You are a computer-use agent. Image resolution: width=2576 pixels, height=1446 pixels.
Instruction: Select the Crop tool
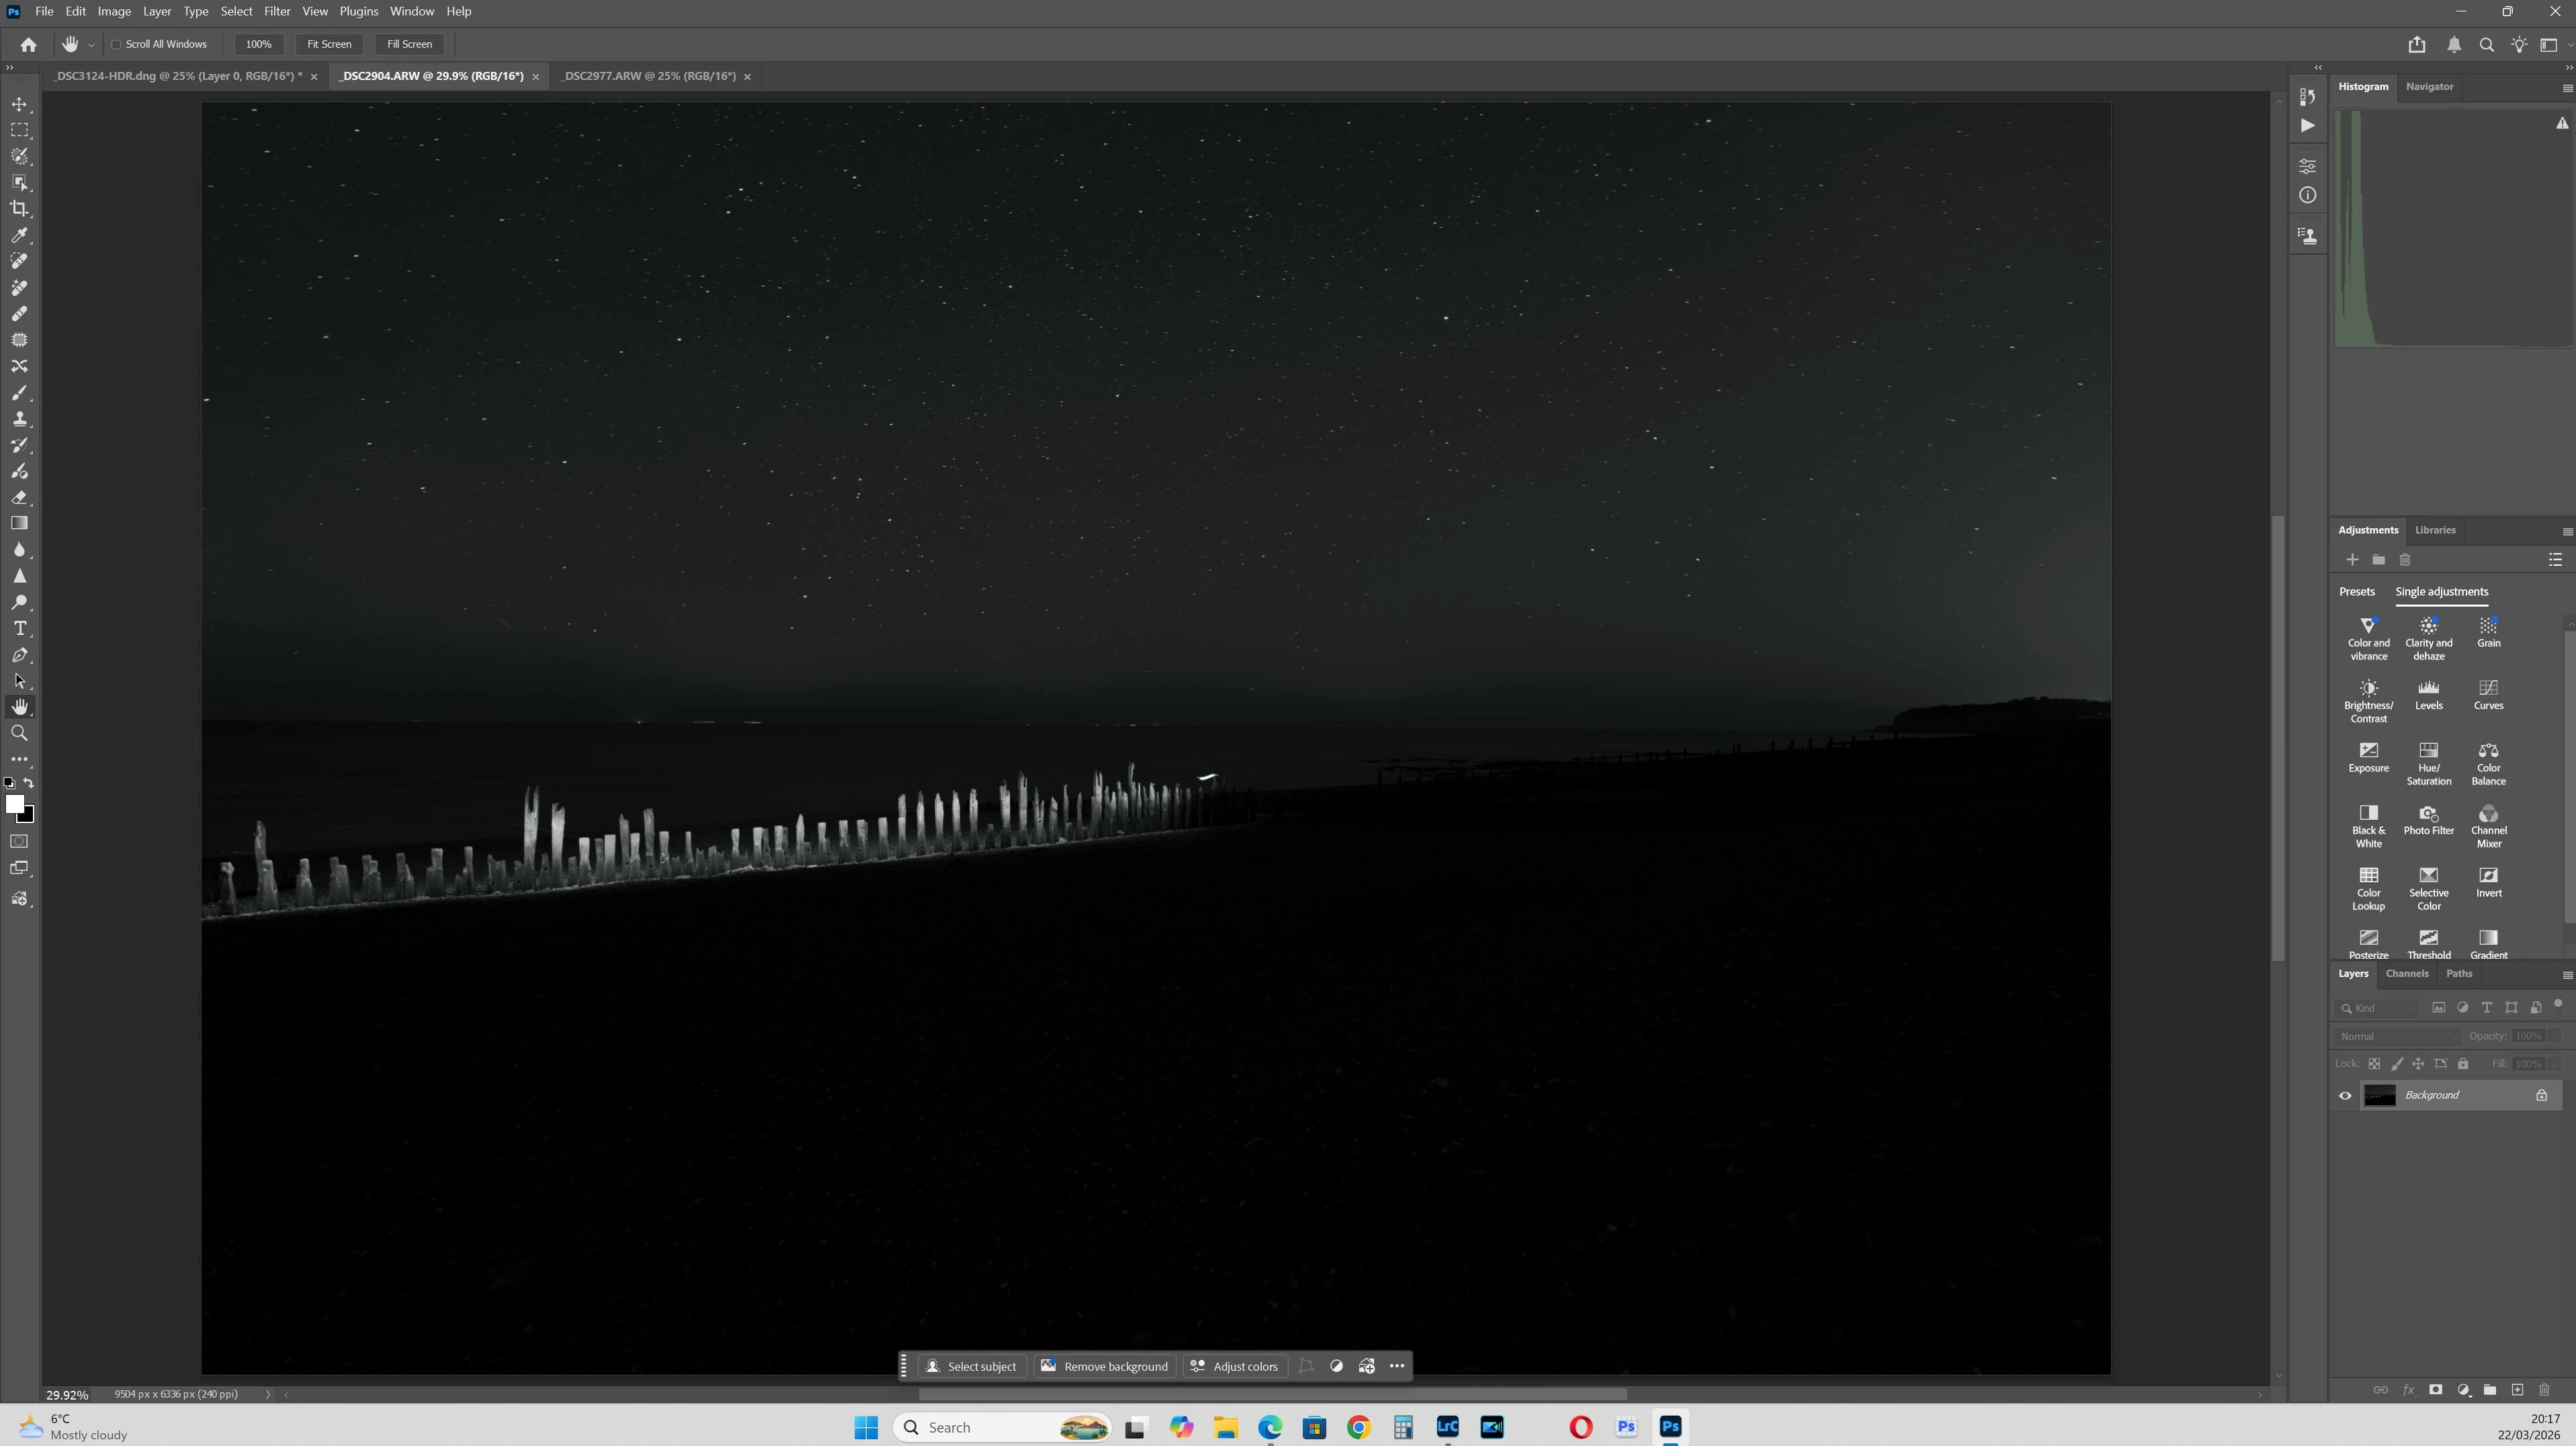[x=19, y=209]
